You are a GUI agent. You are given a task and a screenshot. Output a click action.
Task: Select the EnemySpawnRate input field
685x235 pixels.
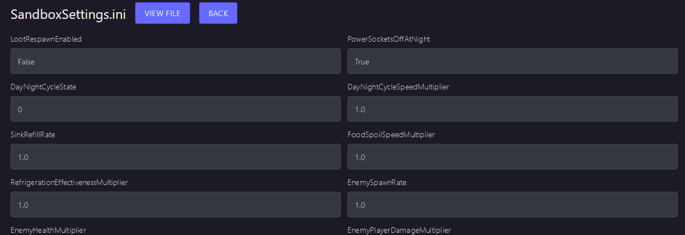point(512,204)
